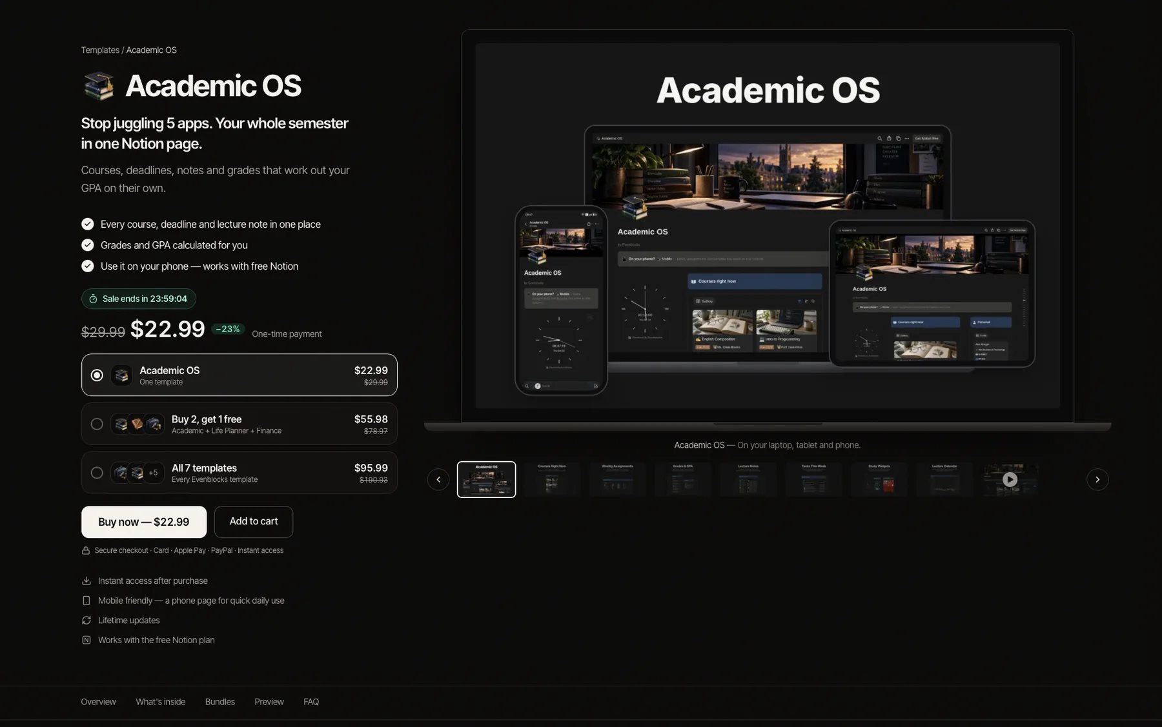This screenshot has height=727, width=1162.
Task: View the Weekly Assignments thumbnail
Action: pyautogui.click(x=617, y=479)
